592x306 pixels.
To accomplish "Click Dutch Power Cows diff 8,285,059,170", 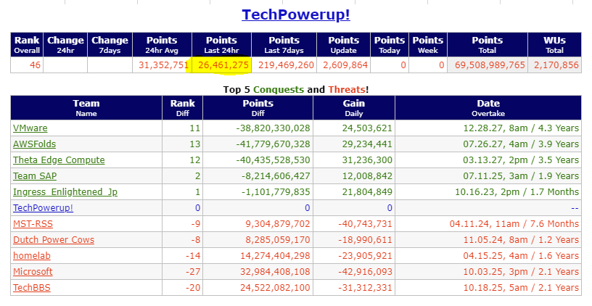I will tap(278, 239).
